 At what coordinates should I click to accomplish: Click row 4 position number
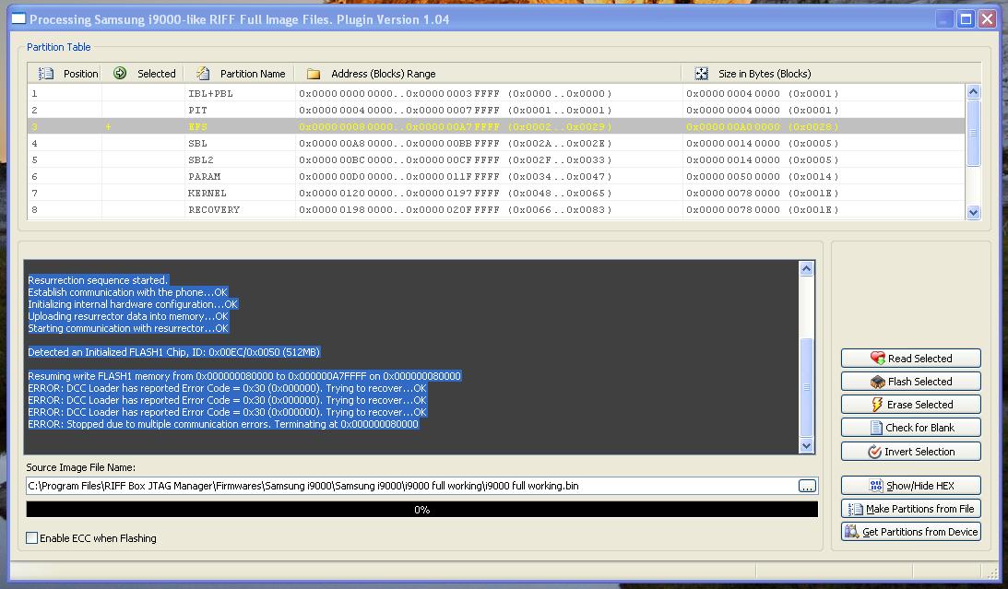35,143
